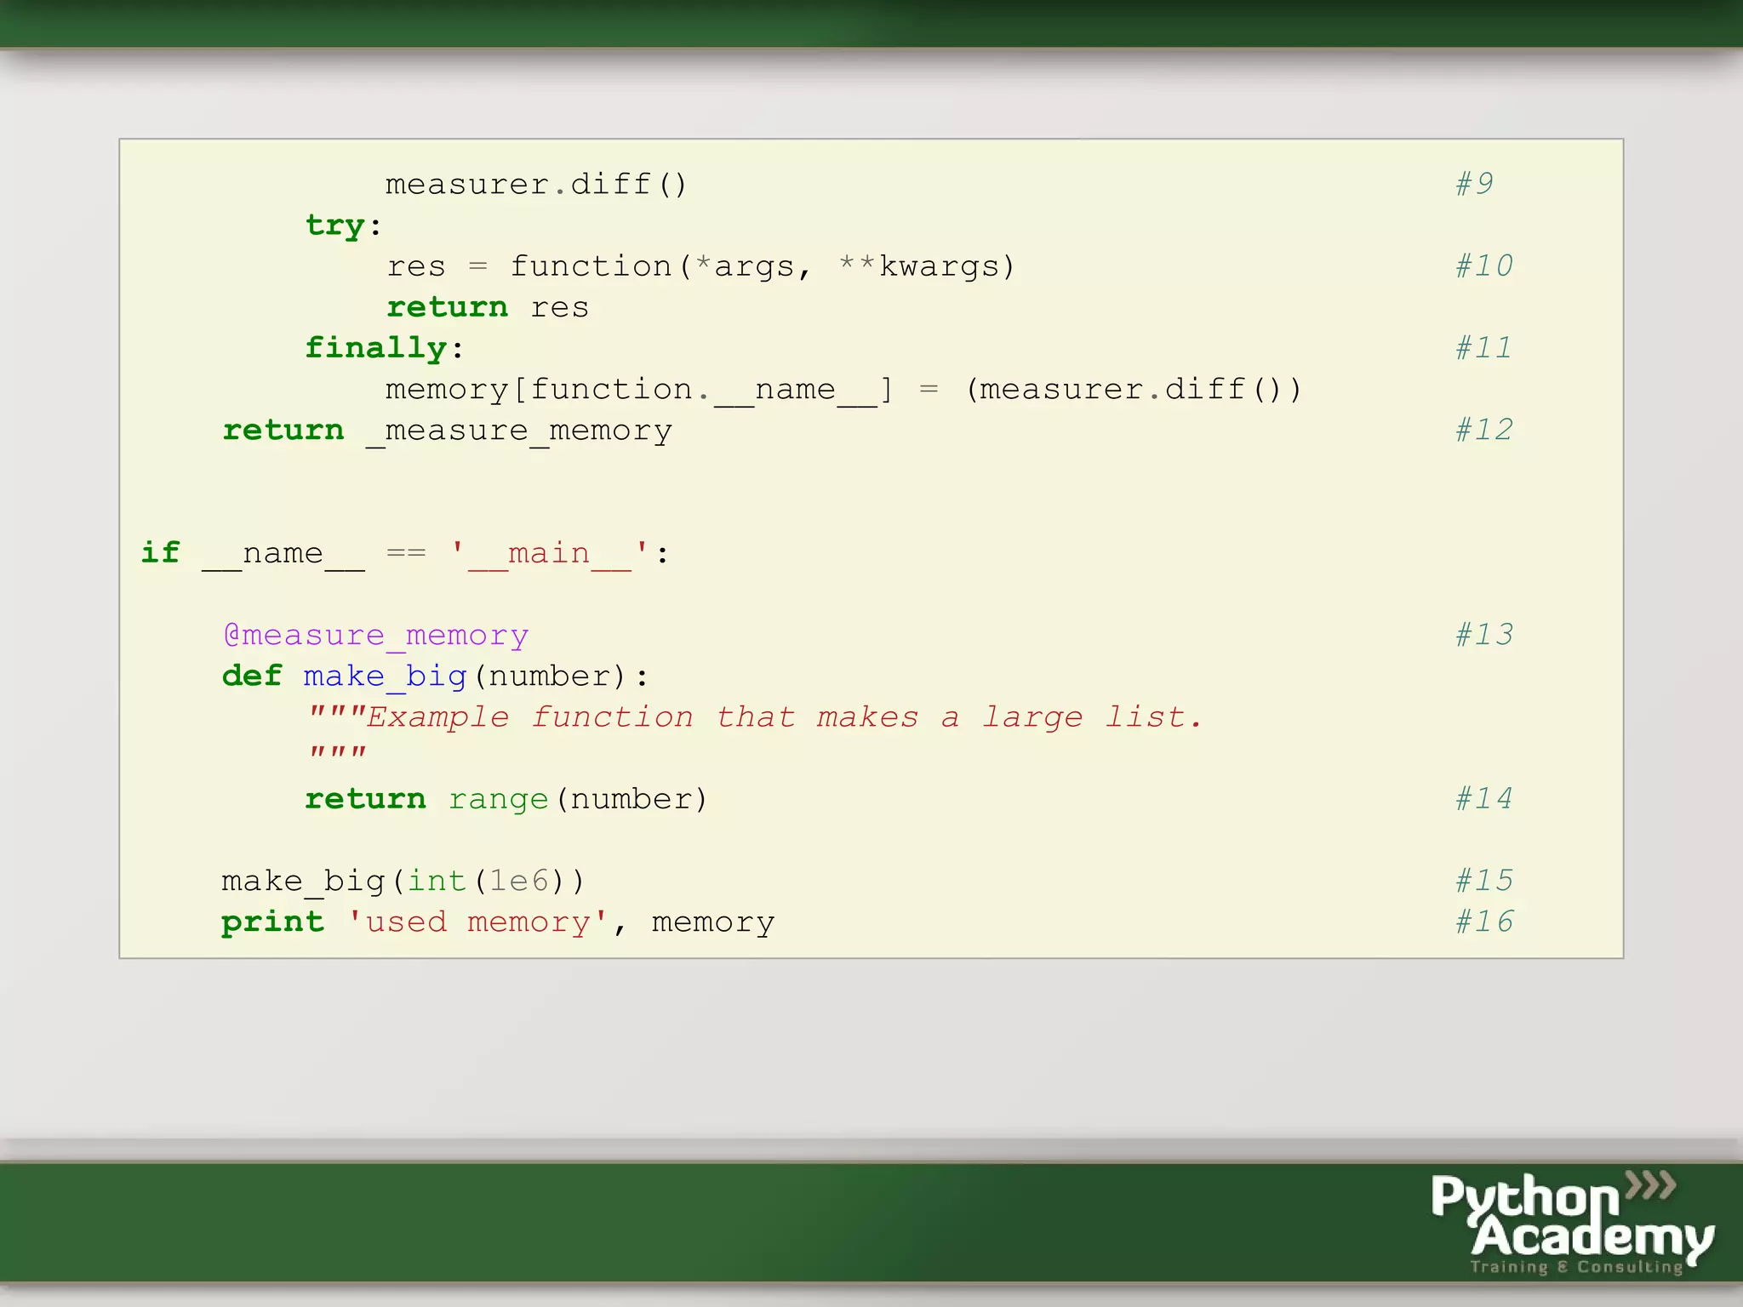
Task: Click the 'return res' line
Action: (488, 307)
